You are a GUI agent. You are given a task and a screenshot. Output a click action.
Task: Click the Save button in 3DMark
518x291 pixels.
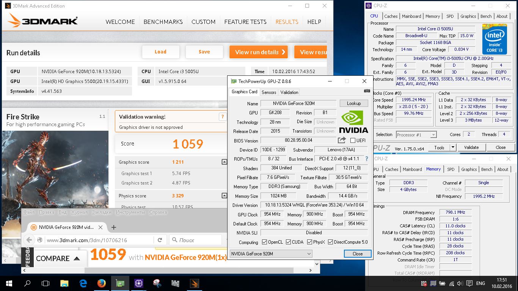point(204,52)
